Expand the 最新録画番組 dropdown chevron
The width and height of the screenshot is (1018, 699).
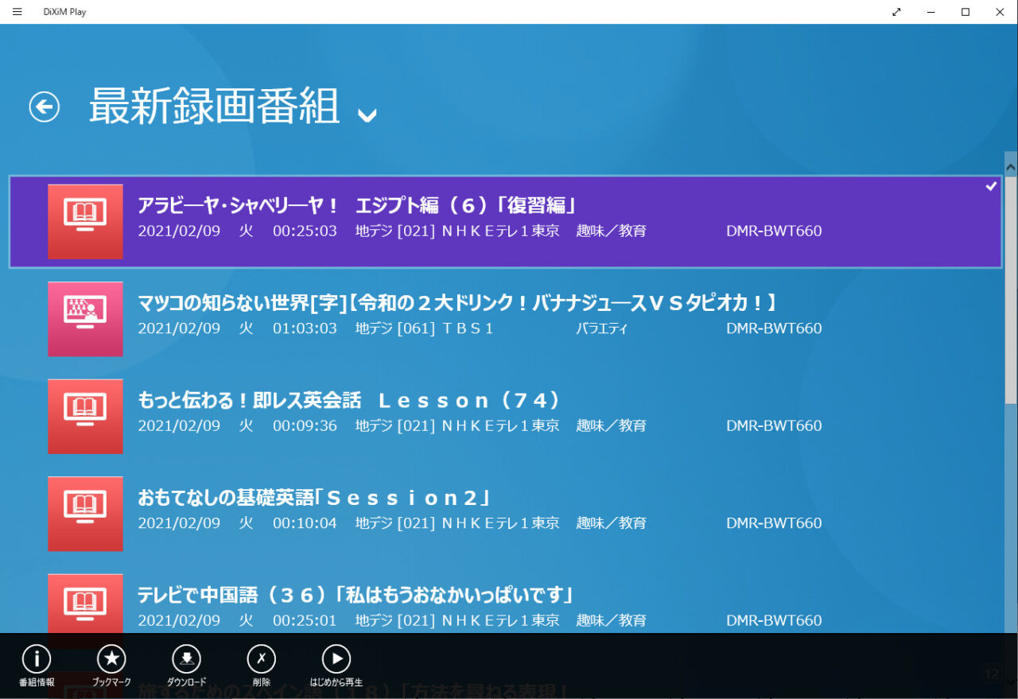point(367,115)
